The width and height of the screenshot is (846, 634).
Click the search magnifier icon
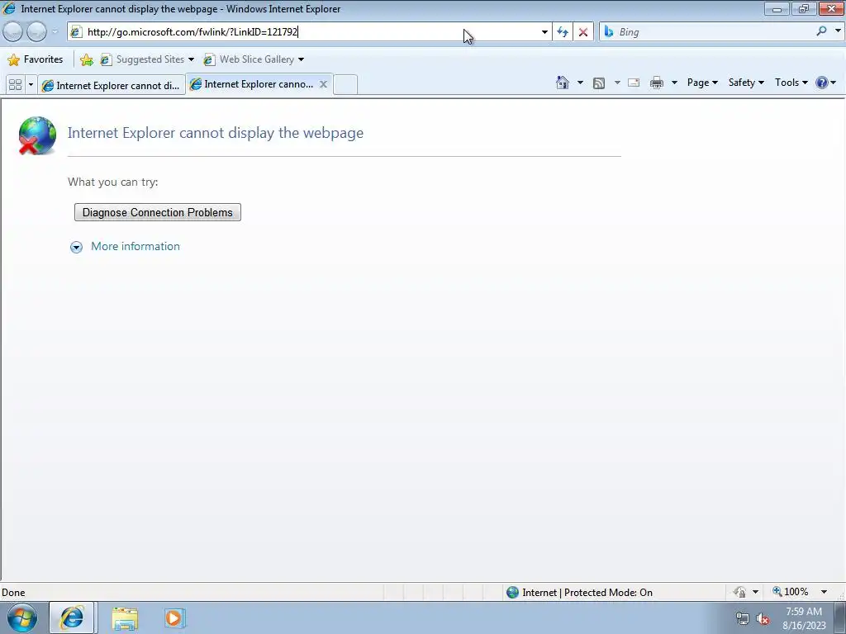[x=821, y=31]
